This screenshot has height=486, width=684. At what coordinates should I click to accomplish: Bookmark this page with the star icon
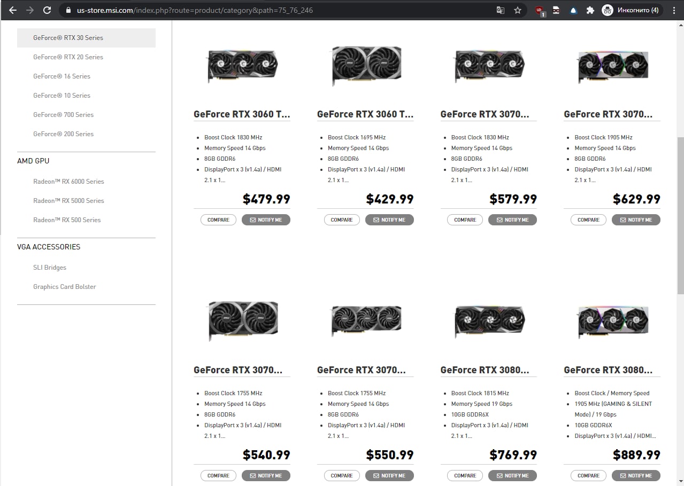[518, 10]
